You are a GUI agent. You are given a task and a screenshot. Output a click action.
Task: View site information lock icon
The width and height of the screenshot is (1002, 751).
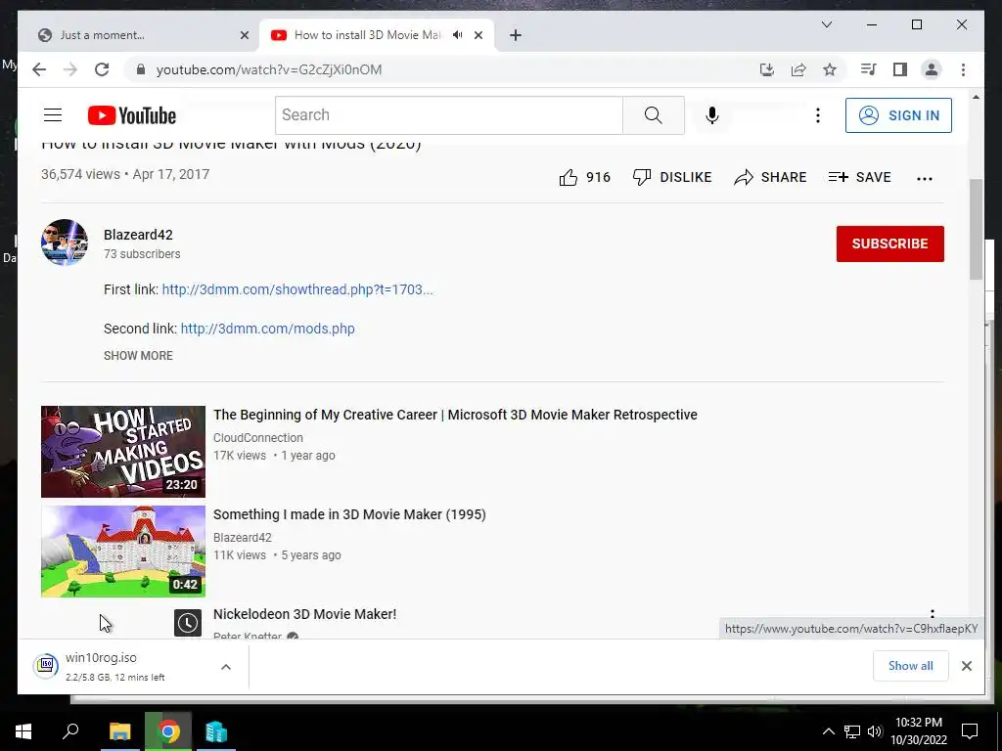point(141,69)
